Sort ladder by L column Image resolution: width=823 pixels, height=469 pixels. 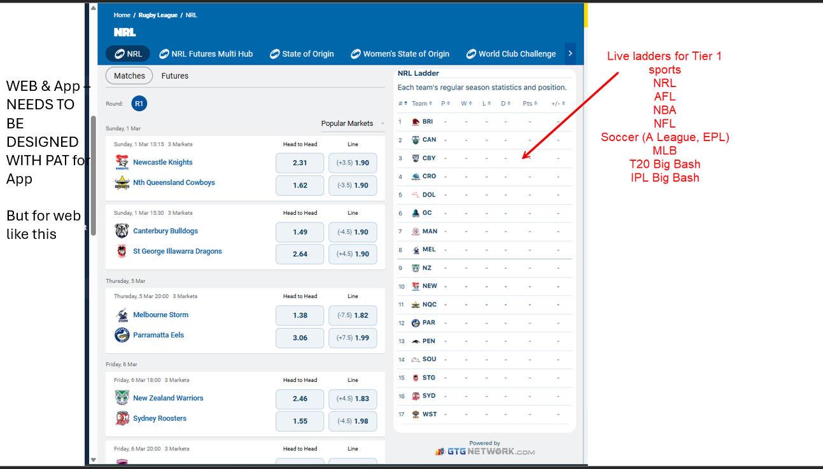(x=486, y=104)
